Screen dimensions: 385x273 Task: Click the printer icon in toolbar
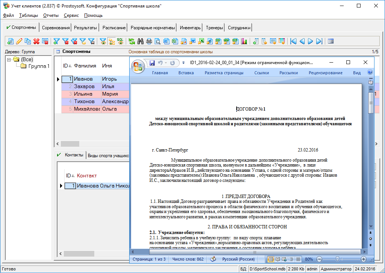149,41
